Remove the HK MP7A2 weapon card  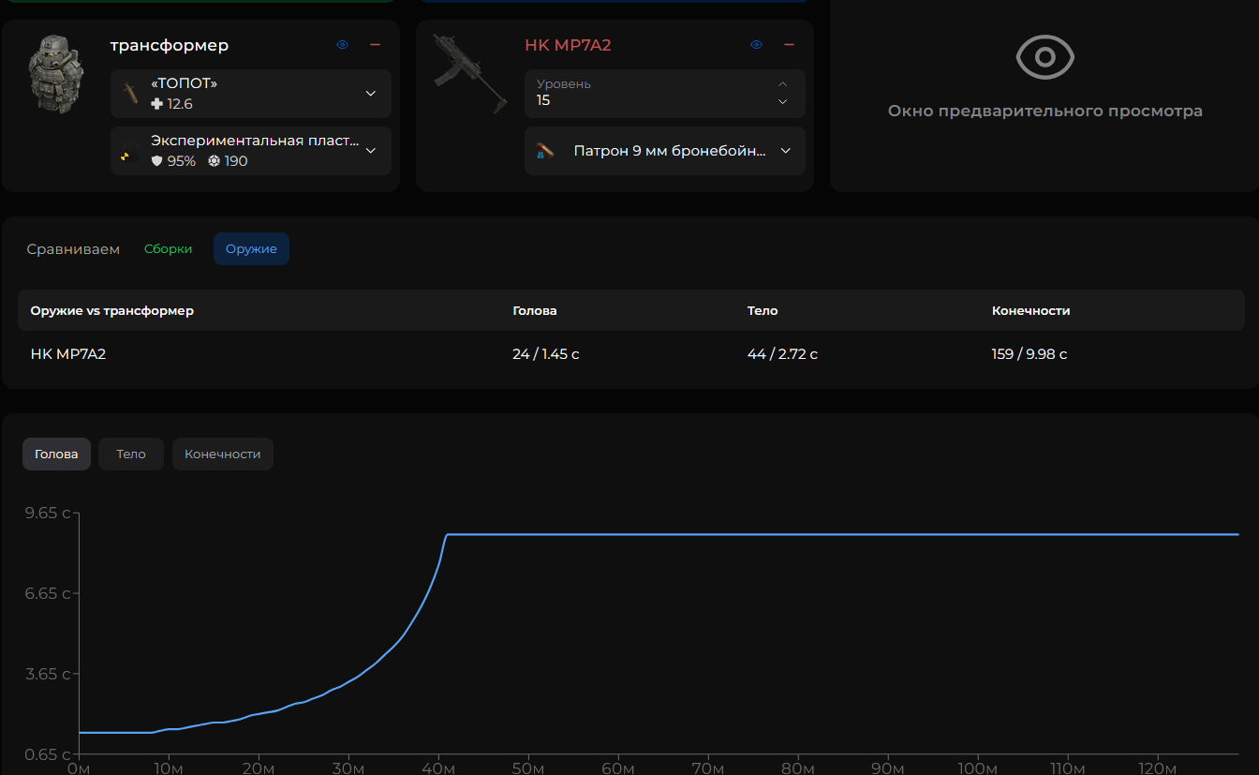click(x=790, y=45)
